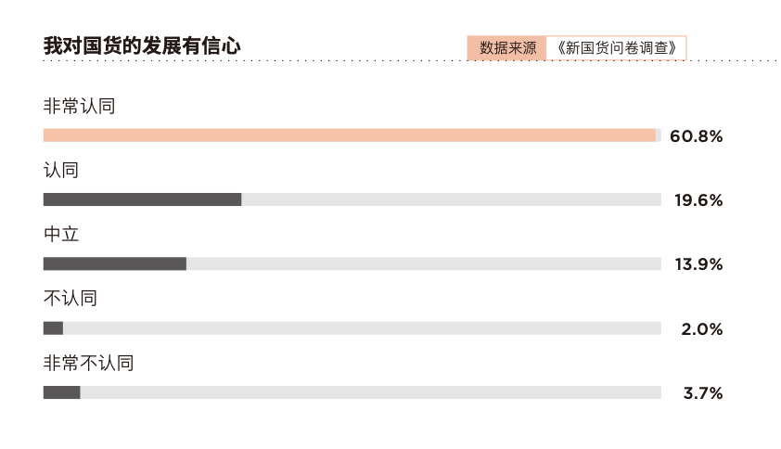Select the short dark 不认同 bar

point(53,328)
